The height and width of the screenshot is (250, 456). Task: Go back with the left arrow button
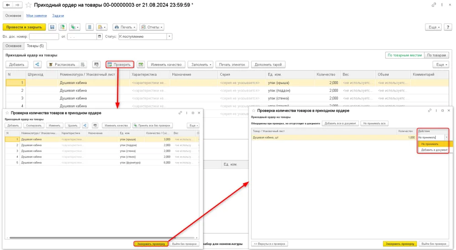[x=8, y=5]
